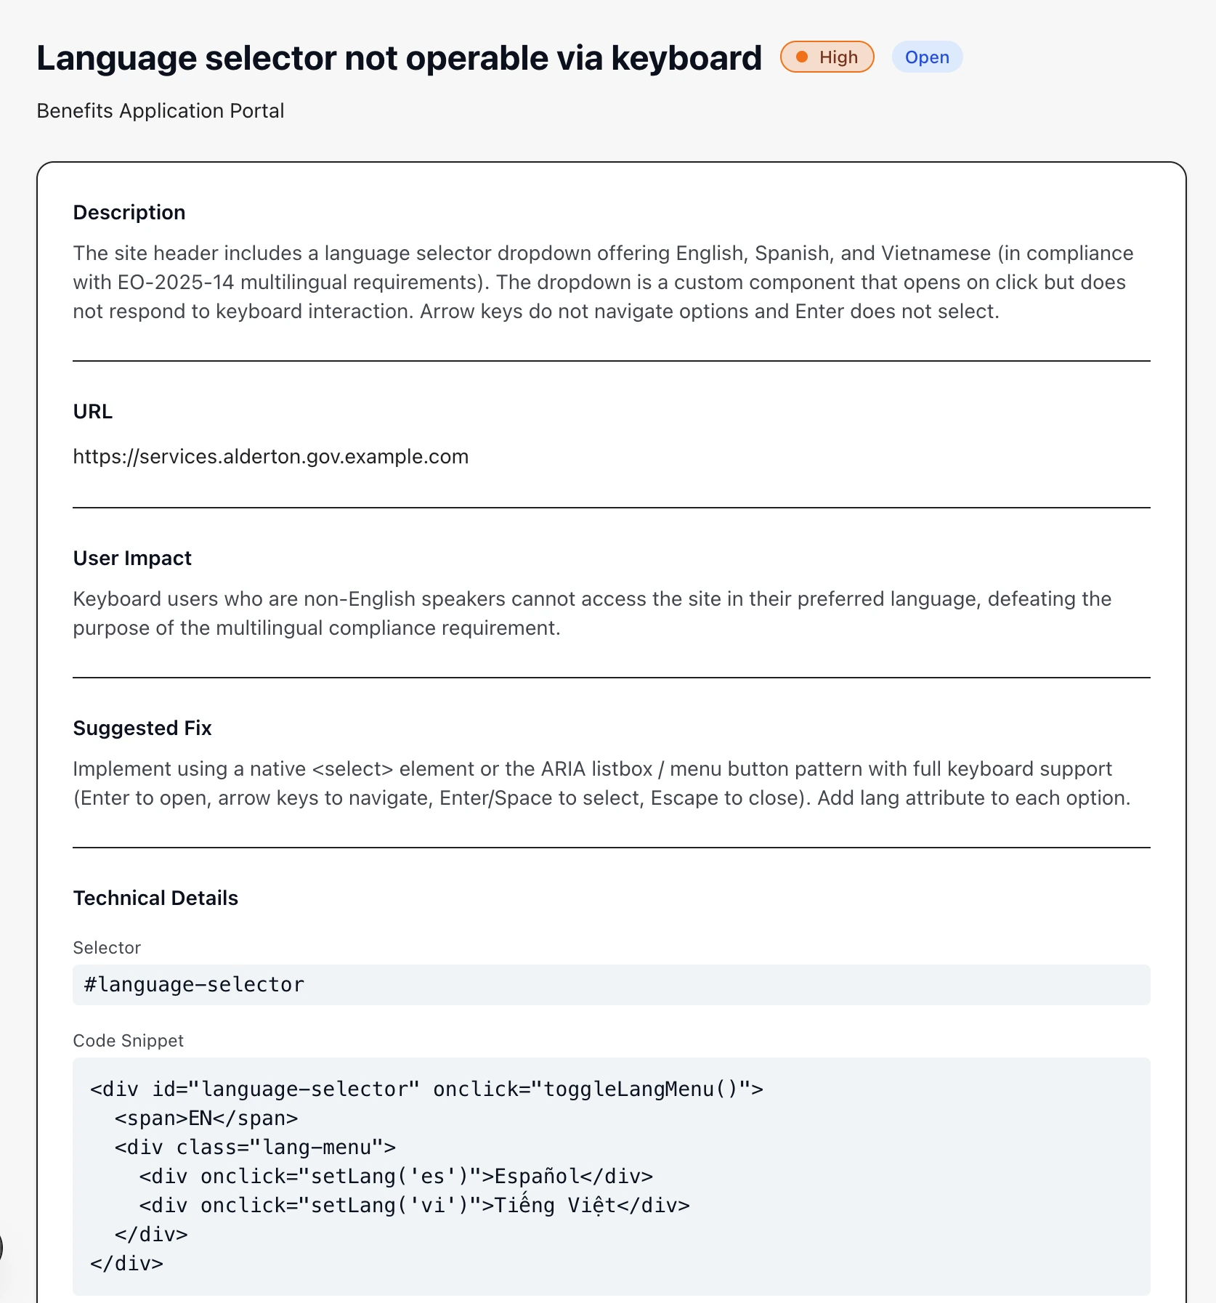Click the High severity badge
The height and width of the screenshot is (1303, 1216).
(827, 57)
